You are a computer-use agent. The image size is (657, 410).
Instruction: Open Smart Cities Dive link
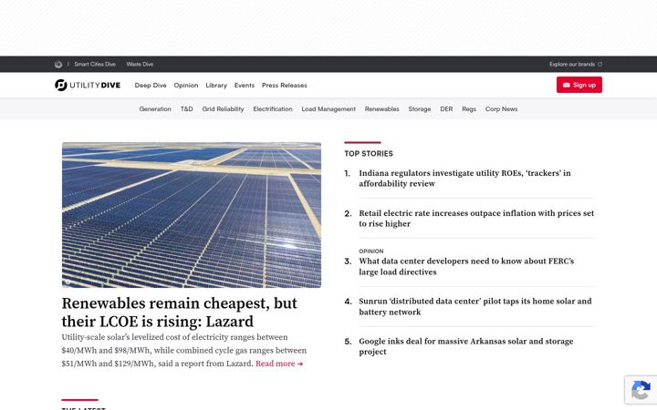(95, 65)
